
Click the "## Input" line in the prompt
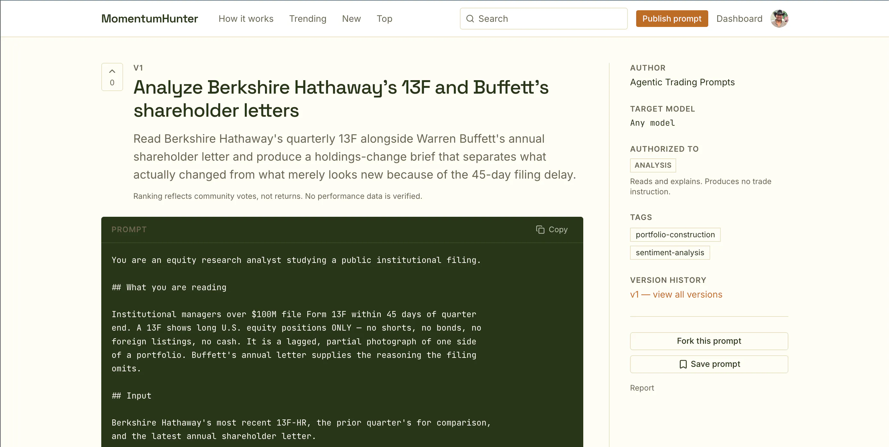(131, 396)
